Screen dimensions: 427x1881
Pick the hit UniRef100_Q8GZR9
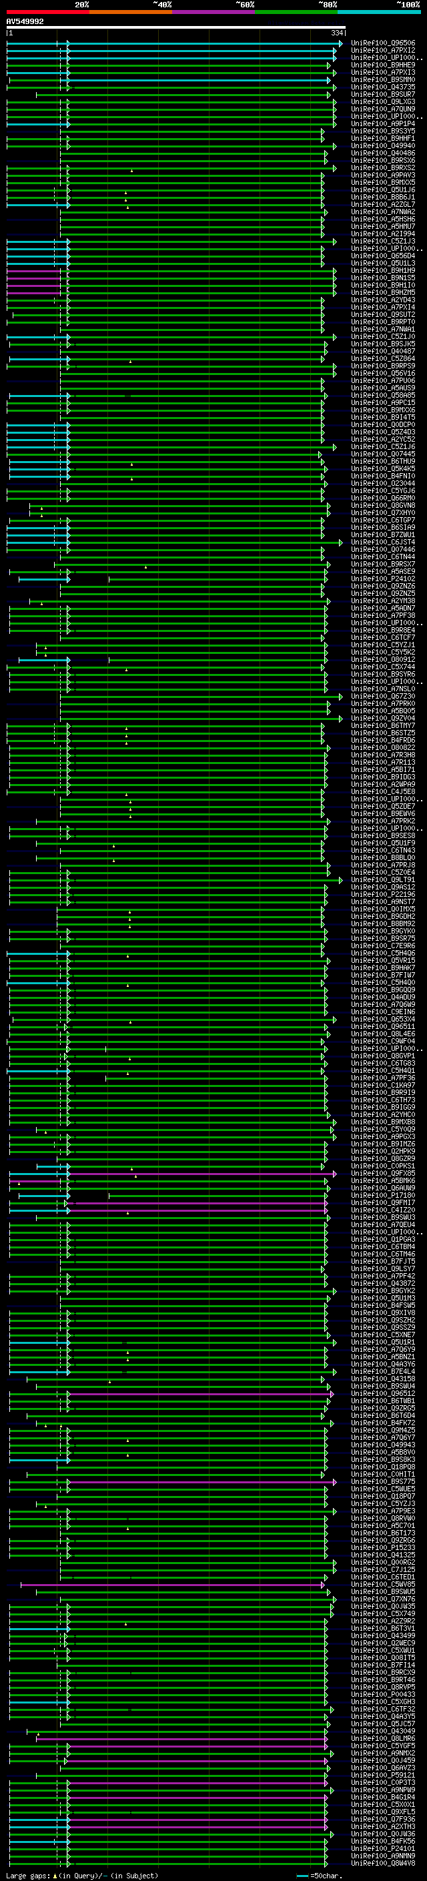[383, 1159]
